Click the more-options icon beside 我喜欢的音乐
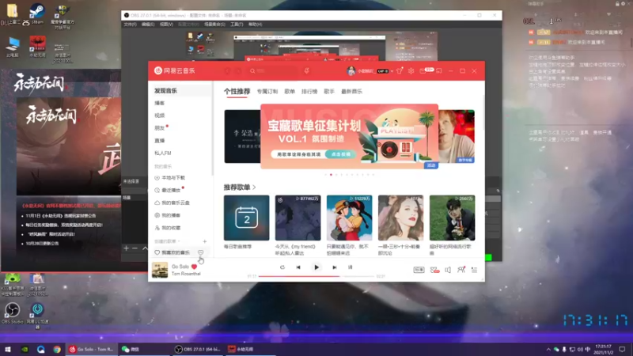633x356 pixels. (200, 252)
